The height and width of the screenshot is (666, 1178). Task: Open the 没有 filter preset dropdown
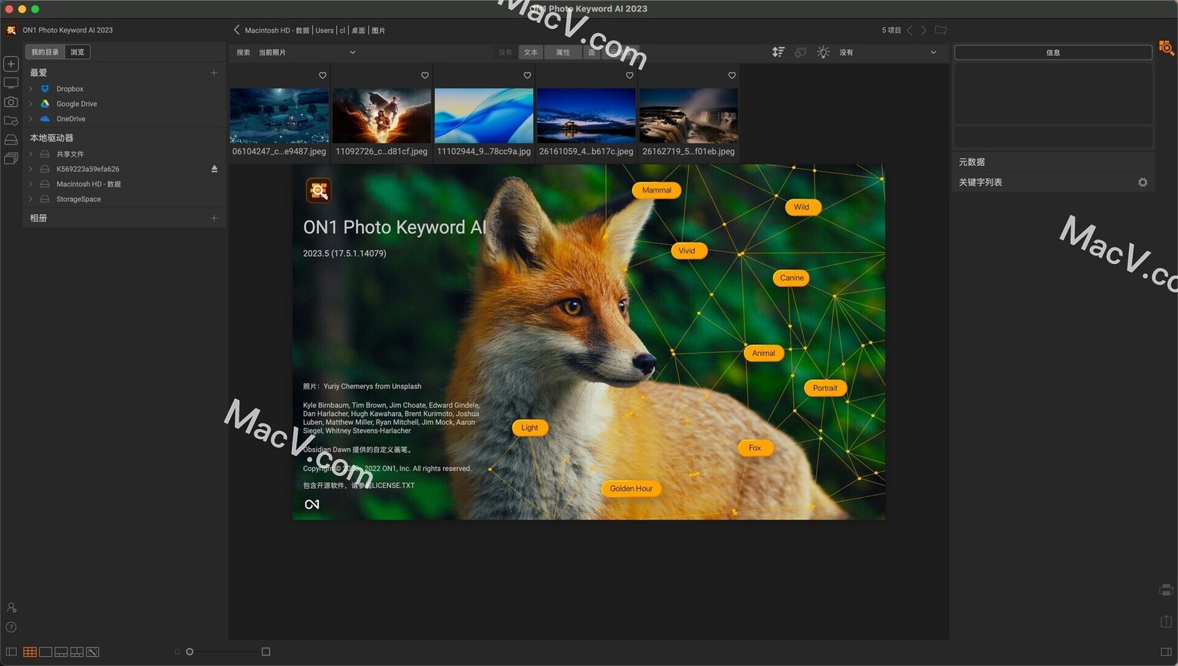pyautogui.click(x=887, y=52)
